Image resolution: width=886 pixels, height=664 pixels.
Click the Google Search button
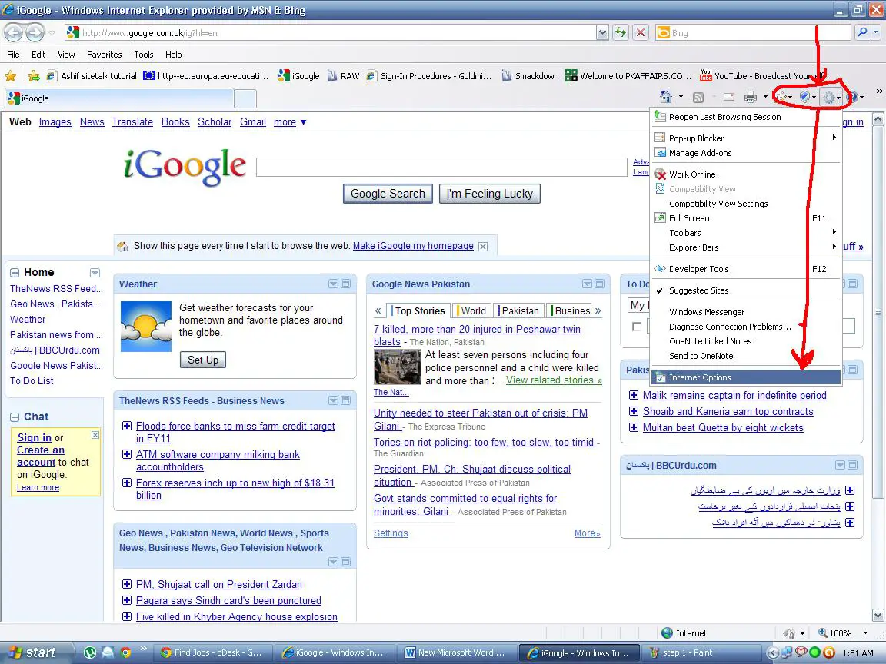coord(388,194)
